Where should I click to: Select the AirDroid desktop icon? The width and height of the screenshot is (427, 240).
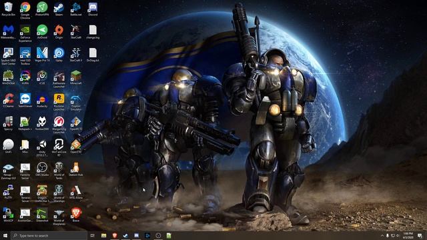click(42, 32)
